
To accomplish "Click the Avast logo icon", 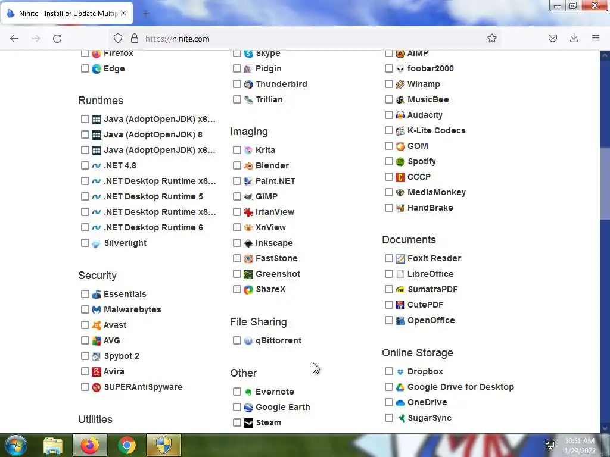I will pos(96,325).
